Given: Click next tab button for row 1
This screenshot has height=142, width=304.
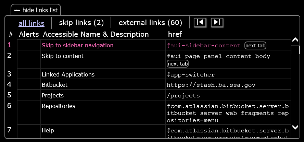Looking at the screenshot, I should [255, 46].
